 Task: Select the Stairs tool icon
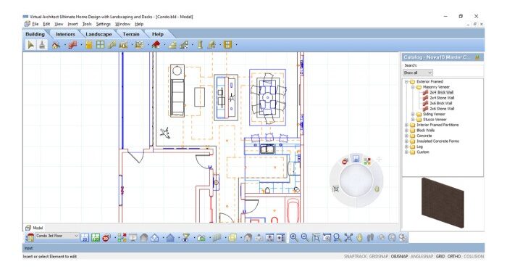[172, 45]
